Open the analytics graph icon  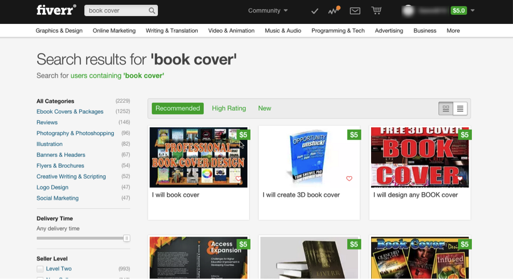point(334,10)
